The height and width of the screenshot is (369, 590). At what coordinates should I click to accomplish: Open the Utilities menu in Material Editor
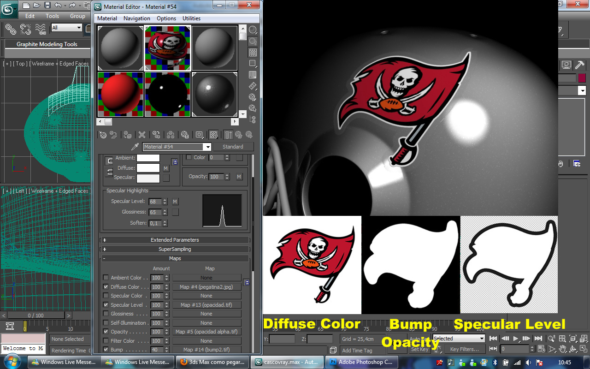coord(192,18)
